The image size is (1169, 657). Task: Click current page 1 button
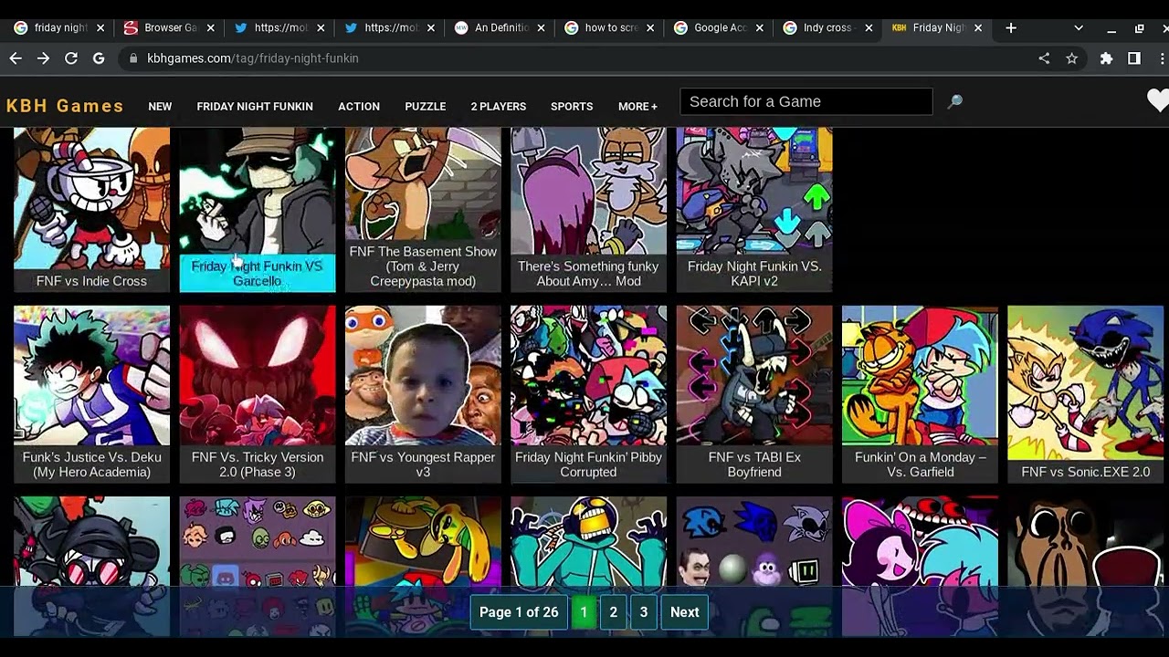[x=584, y=612]
